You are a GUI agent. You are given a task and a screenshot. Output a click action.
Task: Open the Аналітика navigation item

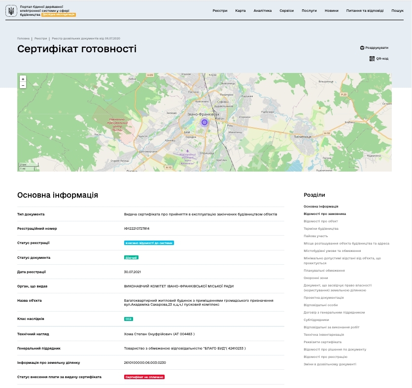pyautogui.click(x=262, y=10)
